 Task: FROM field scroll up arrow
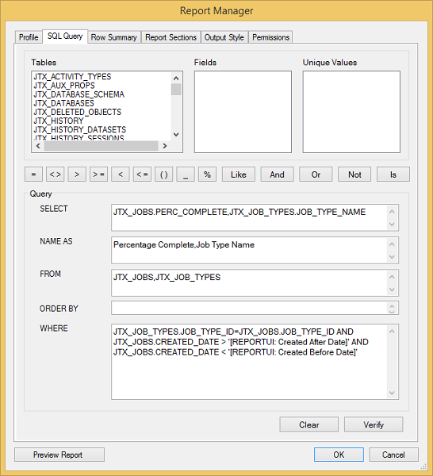392,277
